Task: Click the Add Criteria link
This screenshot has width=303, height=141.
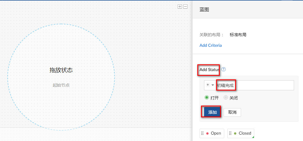Action: pos(211,45)
